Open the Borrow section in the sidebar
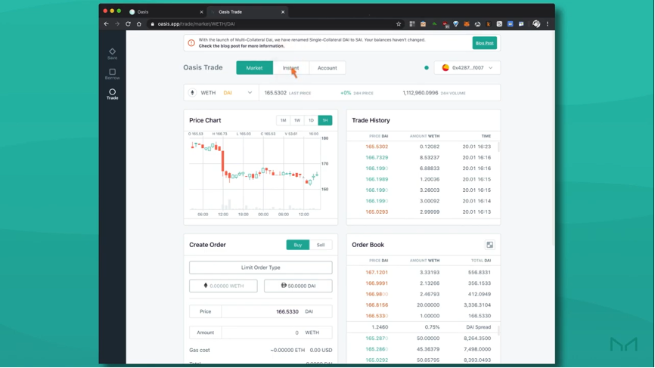The width and height of the screenshot is (655, 368). coord(113,74)
